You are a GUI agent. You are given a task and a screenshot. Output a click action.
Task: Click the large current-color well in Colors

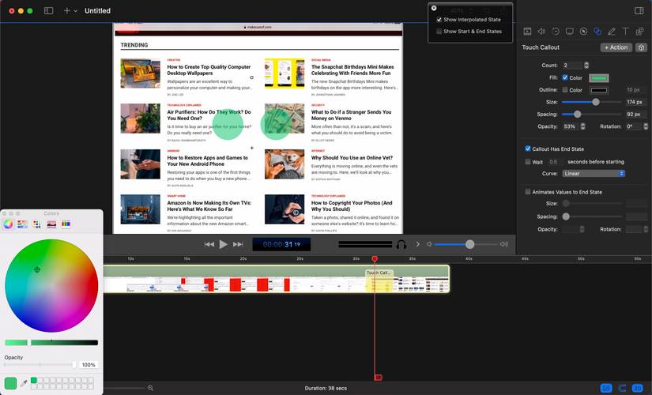[x=10, y=383]
